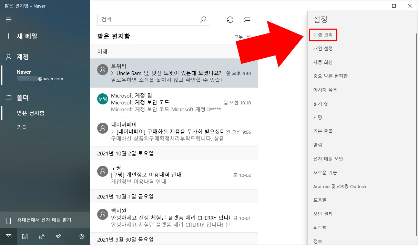Screen dimensions: 418x245
Task: Open 메시지 목록 settings entry
Action: pos(325,90)
